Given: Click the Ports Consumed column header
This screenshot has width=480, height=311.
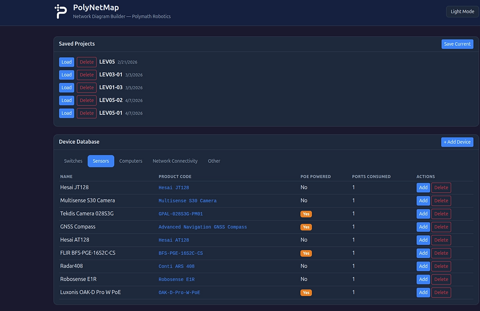Looking at the screenshot, I should 371,177.
